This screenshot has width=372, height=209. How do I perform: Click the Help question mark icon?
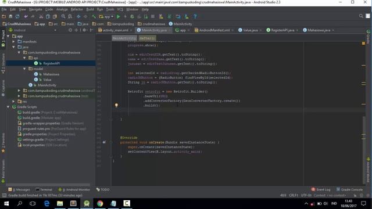point(195,17)
